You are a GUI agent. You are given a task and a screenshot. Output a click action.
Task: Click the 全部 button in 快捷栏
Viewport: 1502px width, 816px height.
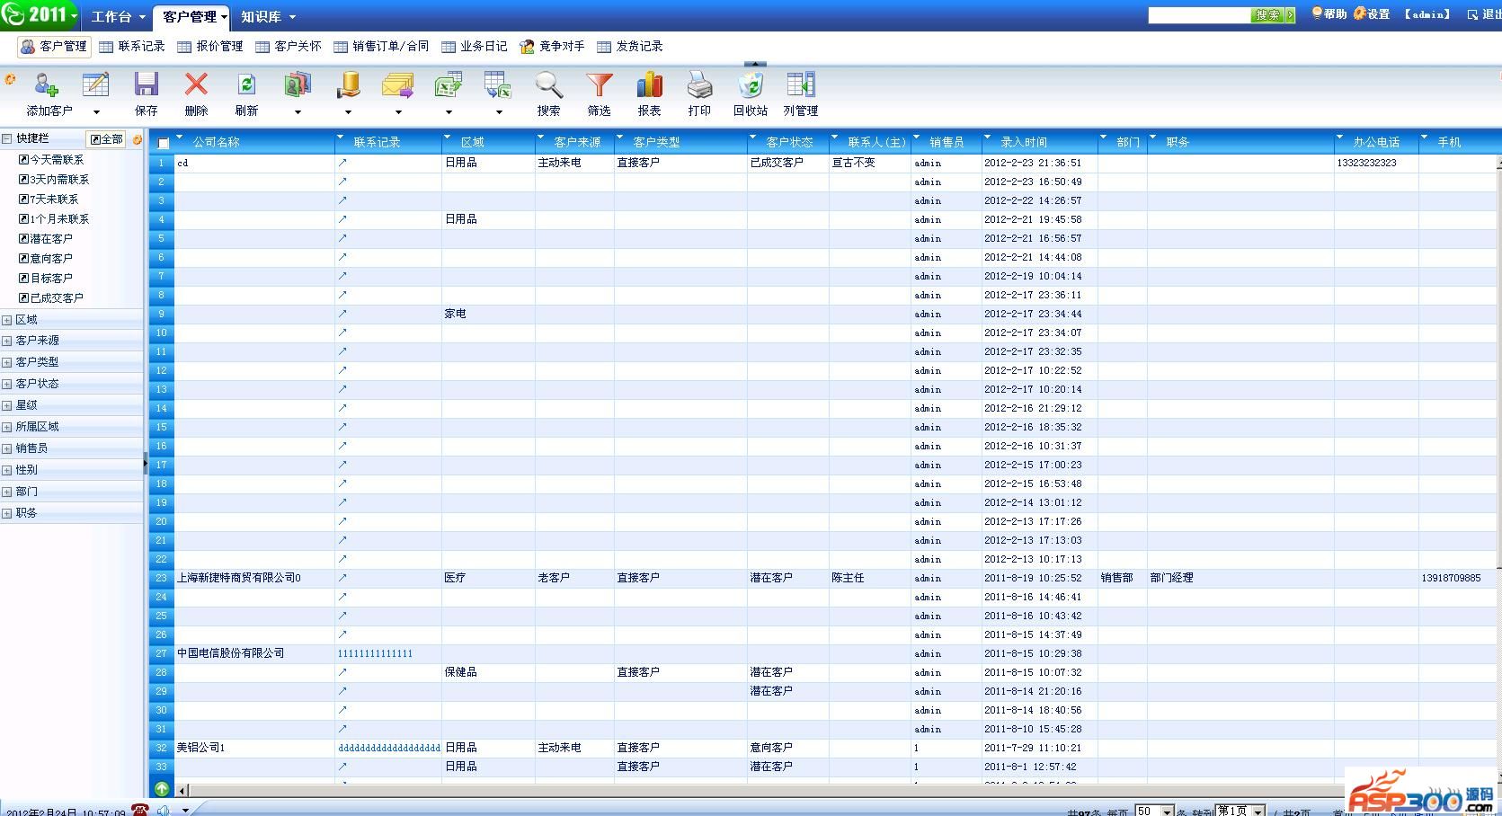pyautogui.click(x=107, y=139)
